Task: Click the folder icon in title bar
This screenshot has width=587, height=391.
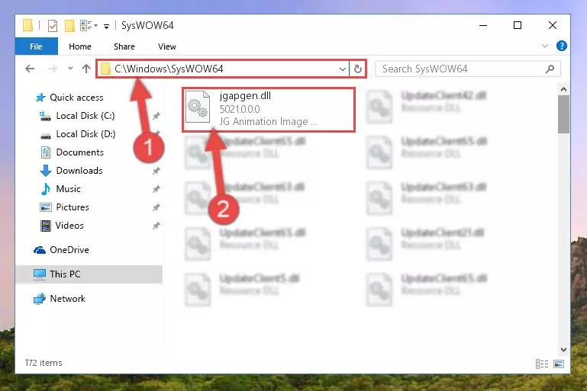Action: coord(27,25)
